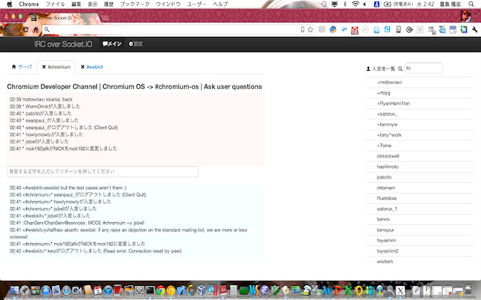
Task: Open the 表示 menu
Action: pyautogui.click(x=92, y=4)
